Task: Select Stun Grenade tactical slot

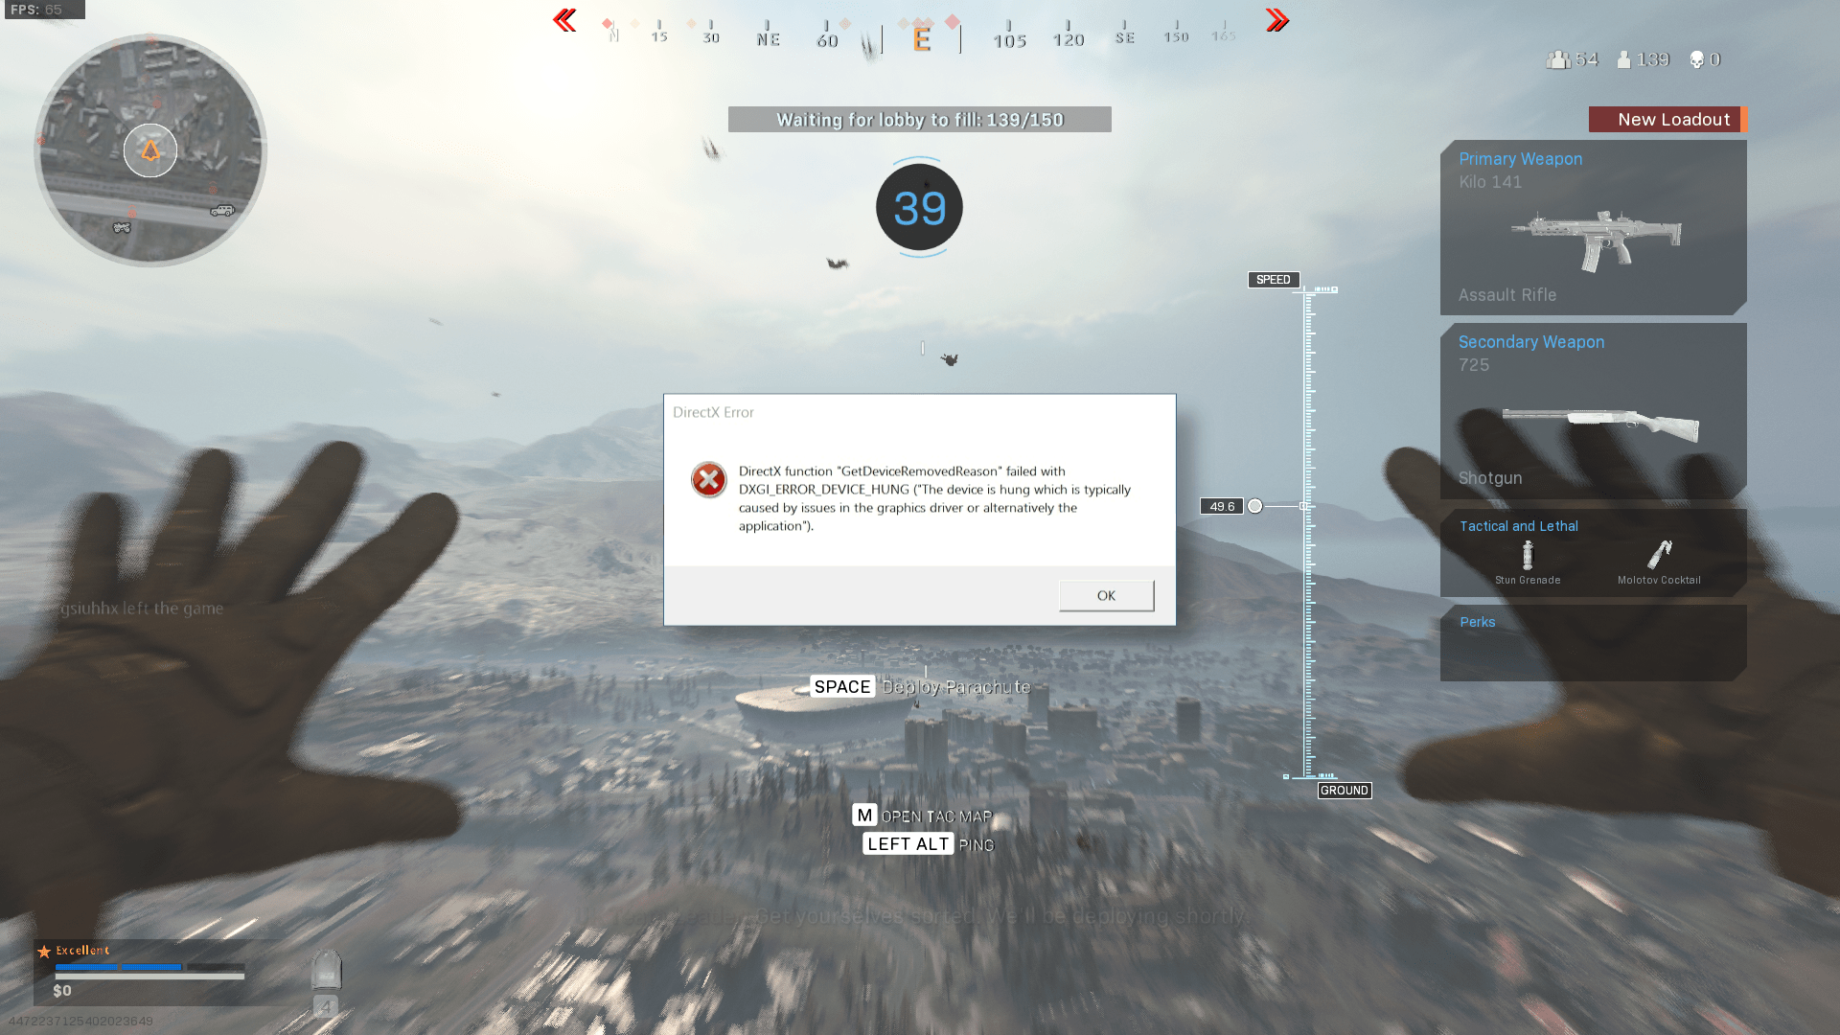Action: [1528, 556]
